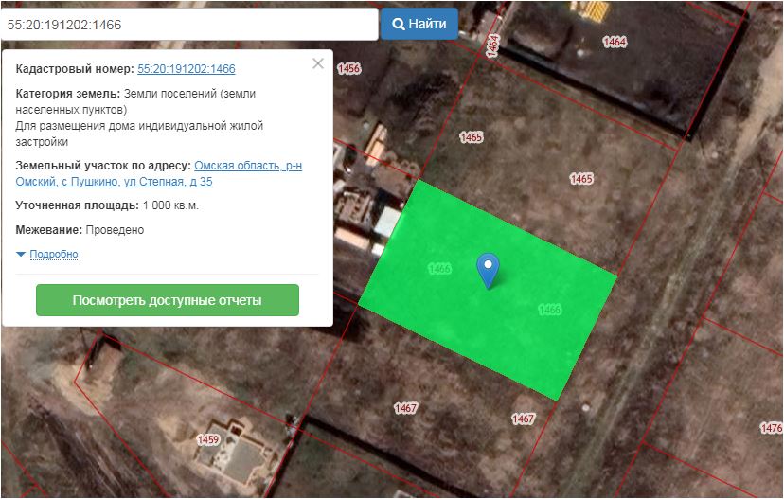Select parcel label 1456 on the map

click(348, 68)
